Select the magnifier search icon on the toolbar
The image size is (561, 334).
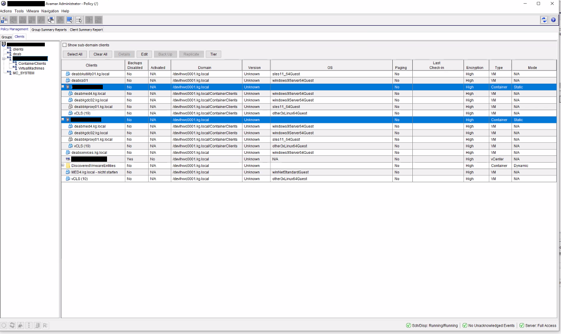pos(14,20)
